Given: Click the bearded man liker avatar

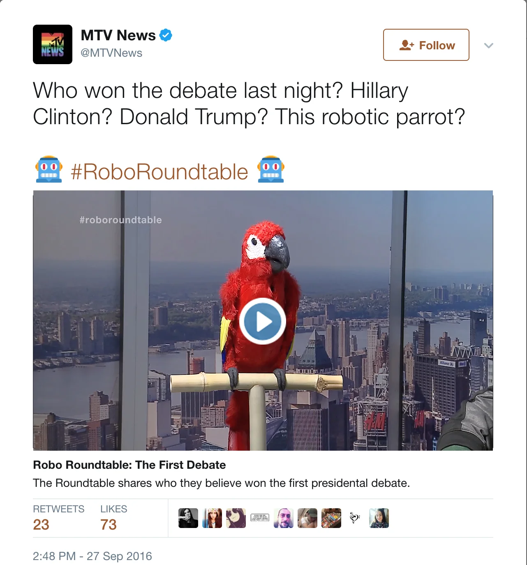Looking at the screenshot, I should point(284,518).
